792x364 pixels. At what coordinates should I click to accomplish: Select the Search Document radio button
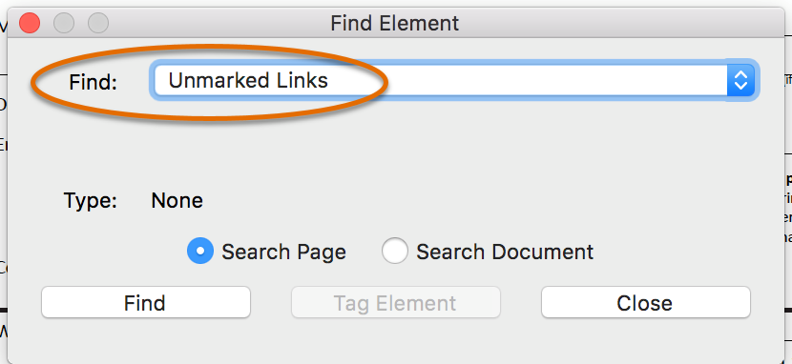tap(394, 251)
